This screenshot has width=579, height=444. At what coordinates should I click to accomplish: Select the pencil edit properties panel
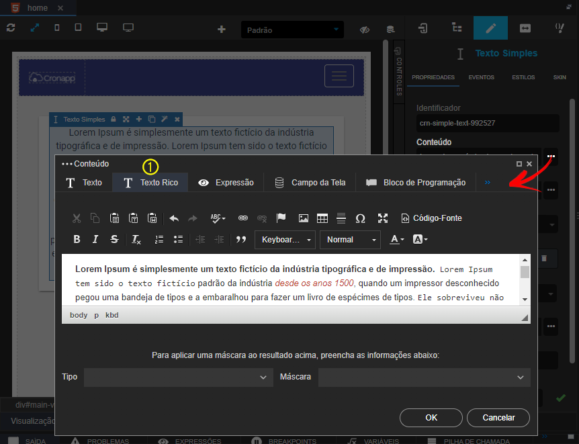(x=490, y=28)
